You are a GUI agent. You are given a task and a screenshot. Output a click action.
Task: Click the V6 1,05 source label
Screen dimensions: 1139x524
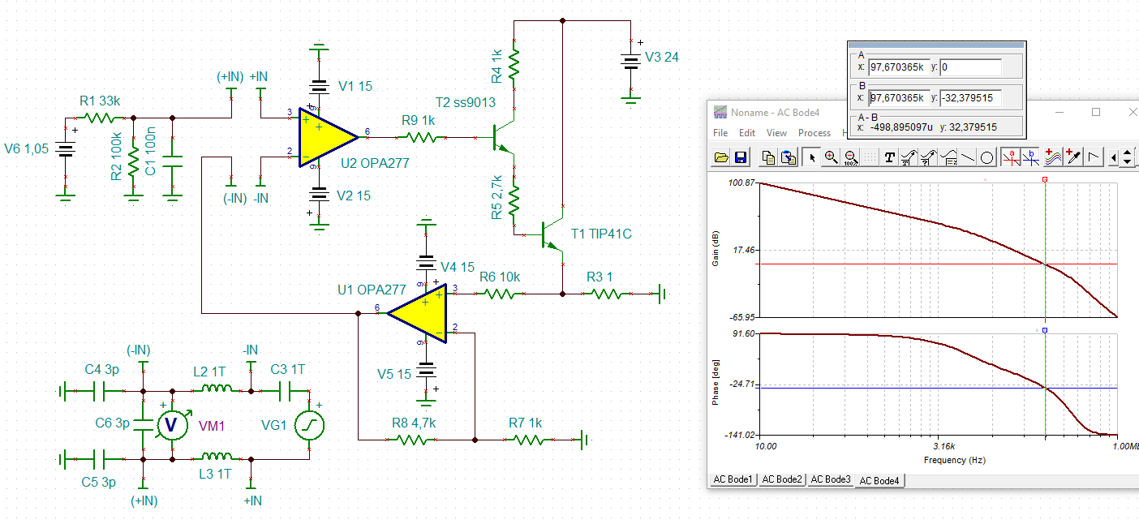[x=27, y=148]
